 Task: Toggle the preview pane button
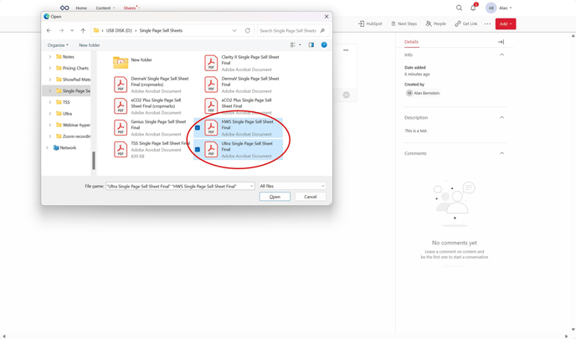(x=311, y=45)
